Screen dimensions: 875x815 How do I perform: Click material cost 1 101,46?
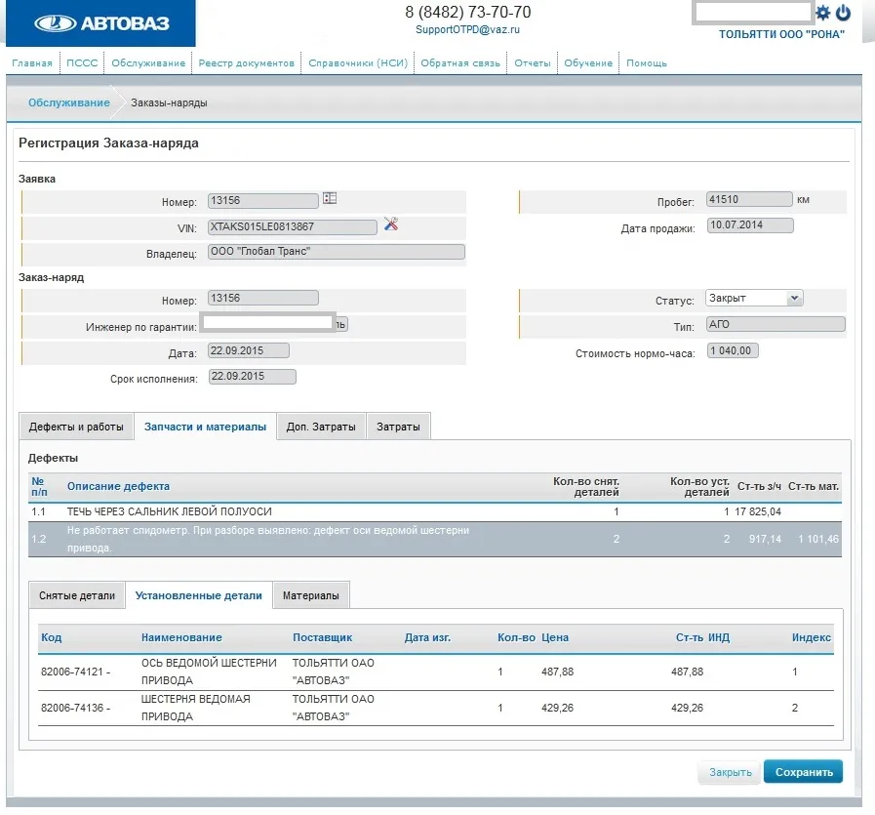click(x=818, y=539)
